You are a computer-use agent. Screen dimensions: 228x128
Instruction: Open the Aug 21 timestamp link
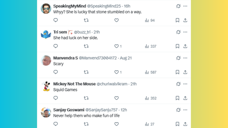126,58
